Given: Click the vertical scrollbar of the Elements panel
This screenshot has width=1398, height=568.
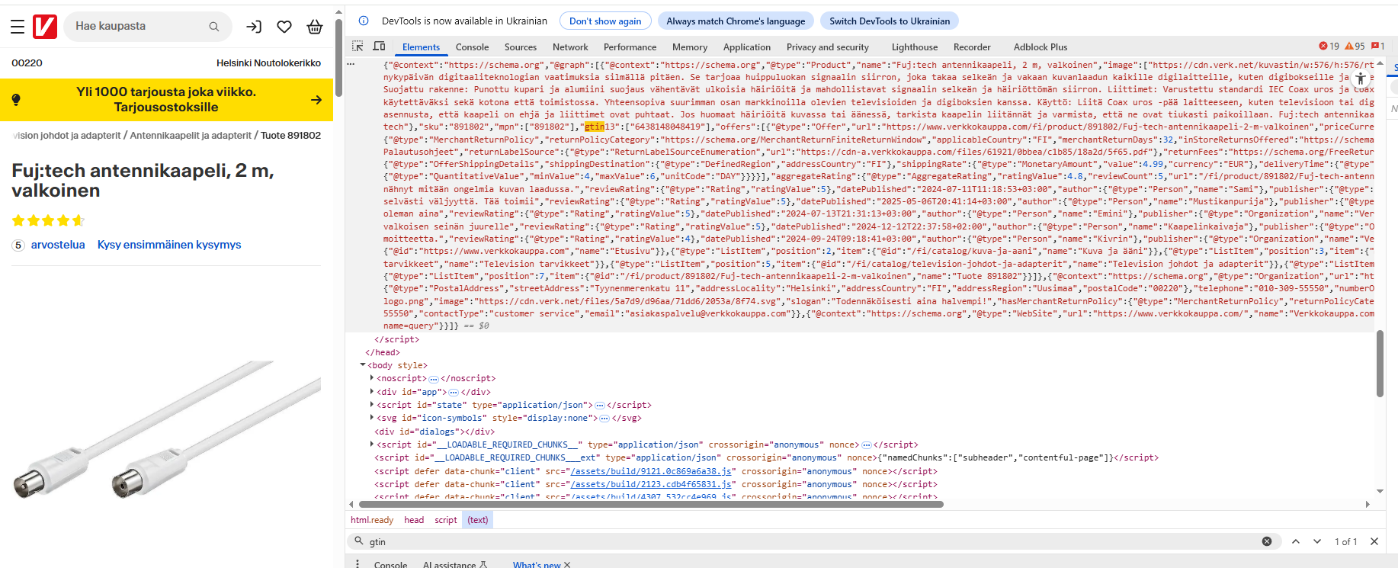Looking at the screenshot, I should click(1380, 364).
